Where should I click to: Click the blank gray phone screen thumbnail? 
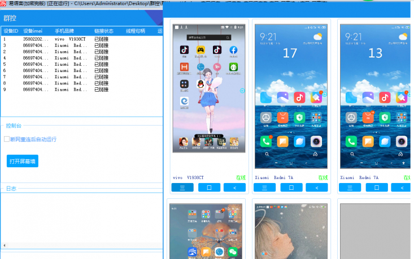point(375,231)
